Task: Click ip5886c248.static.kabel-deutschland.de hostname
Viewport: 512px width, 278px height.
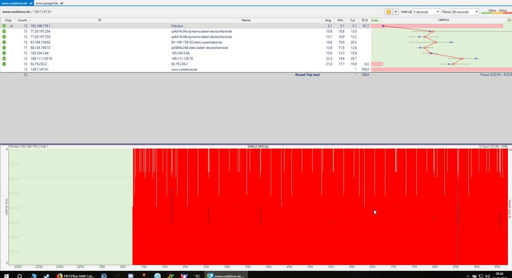Action: pyautogui.click(x=200, y=48)
